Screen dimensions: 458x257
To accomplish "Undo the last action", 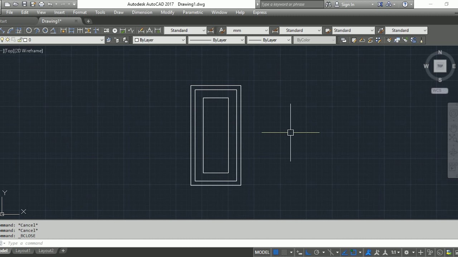I will [50, 4].
